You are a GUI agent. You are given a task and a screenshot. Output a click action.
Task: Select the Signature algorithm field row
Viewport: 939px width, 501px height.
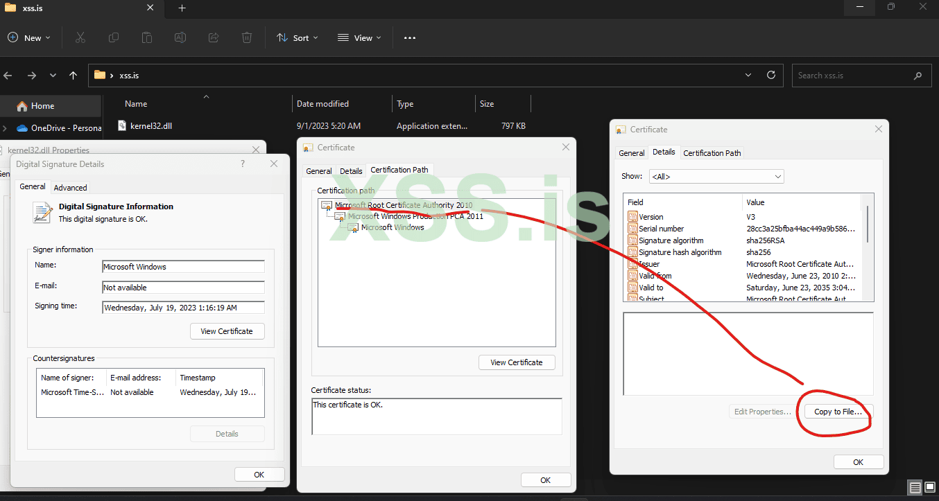click(x=742, y=240)
